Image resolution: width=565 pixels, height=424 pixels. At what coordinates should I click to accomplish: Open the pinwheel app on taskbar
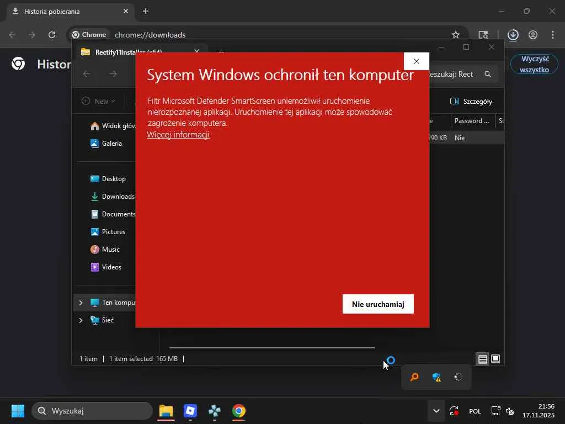[215, 411]
